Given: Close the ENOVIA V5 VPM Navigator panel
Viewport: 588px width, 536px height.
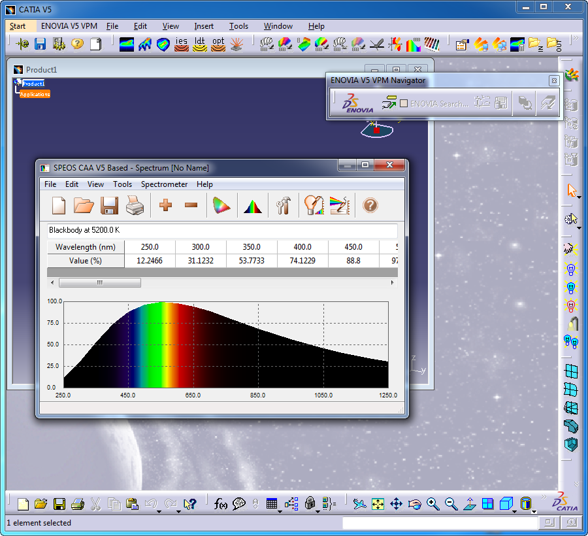Looking at the screenshot, I should (x=554, y=80).
